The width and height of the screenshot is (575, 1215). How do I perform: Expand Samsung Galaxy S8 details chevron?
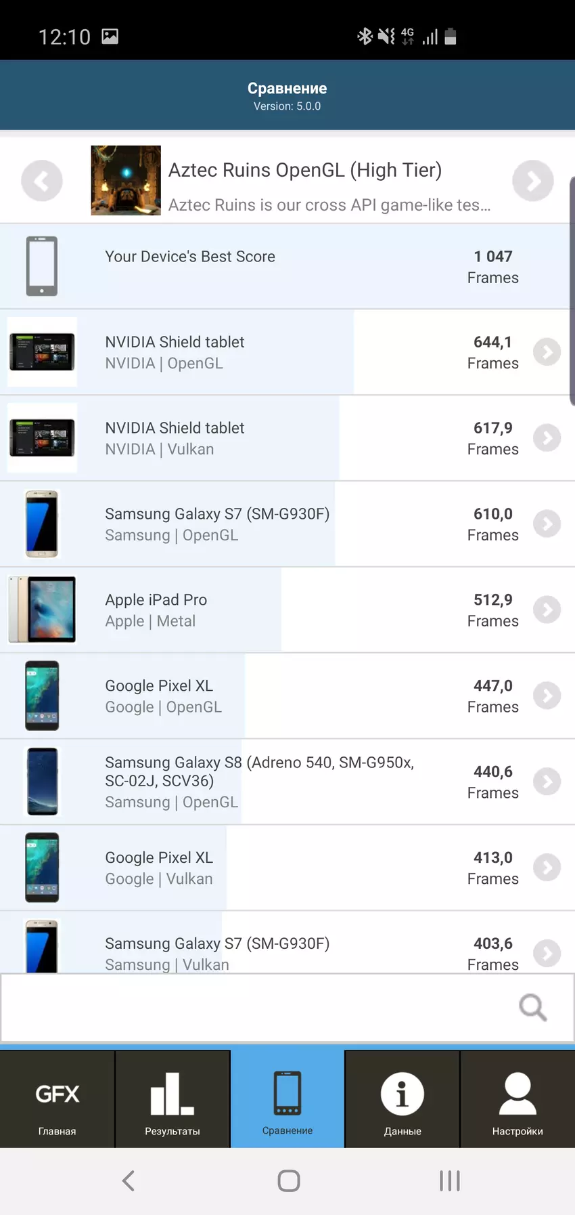coord(547,782)
